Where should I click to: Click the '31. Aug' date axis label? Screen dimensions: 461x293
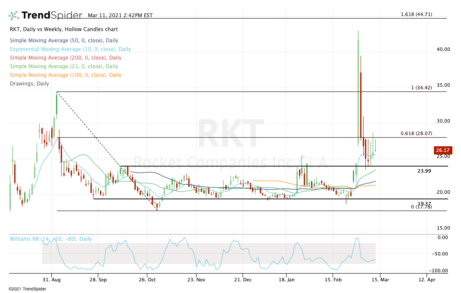[51, 280]
